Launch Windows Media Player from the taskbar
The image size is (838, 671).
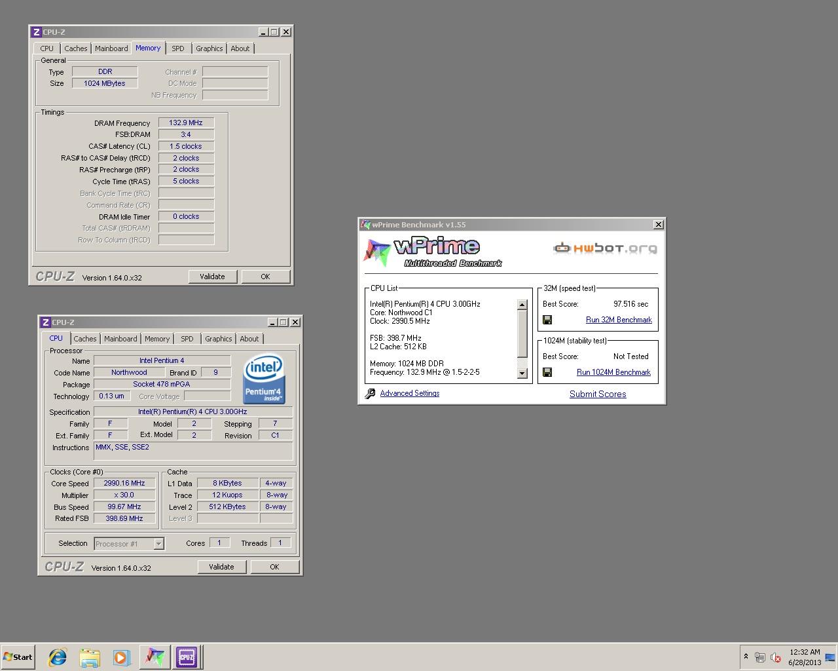(121, 657)
